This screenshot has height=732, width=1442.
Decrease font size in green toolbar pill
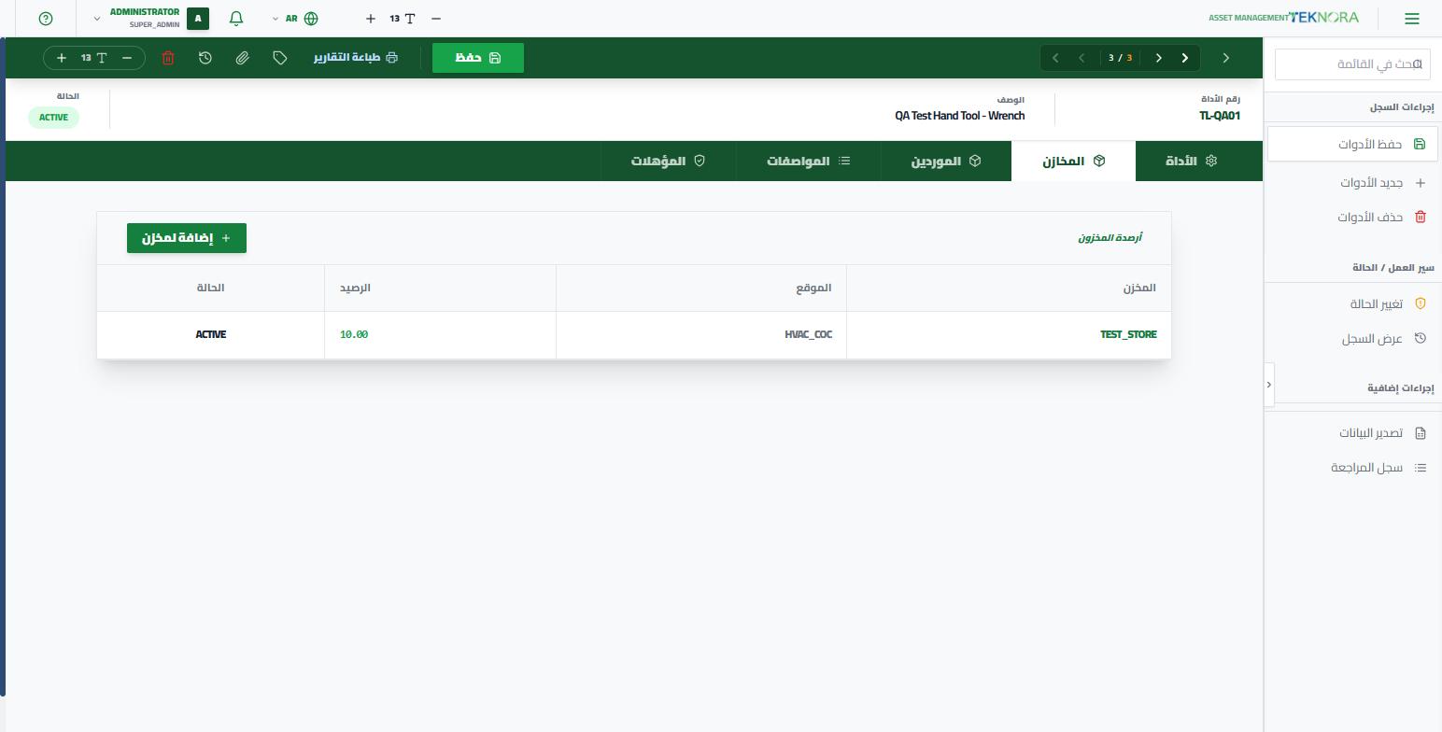coord(127,58)
